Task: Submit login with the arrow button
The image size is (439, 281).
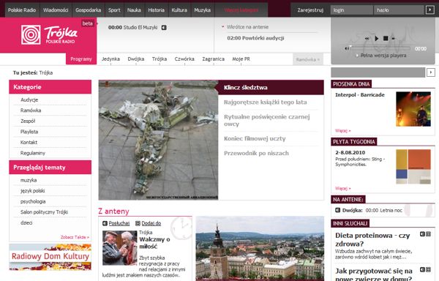Action: coord(429,10)
